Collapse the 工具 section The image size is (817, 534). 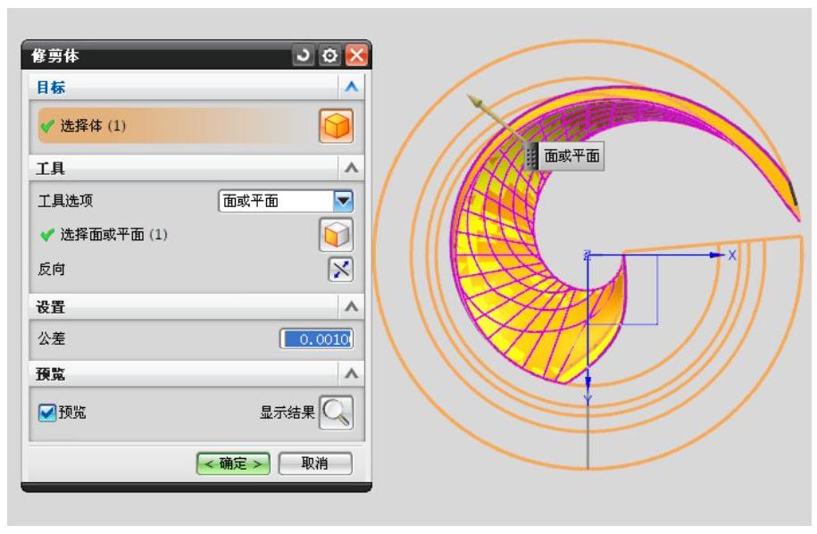pos(352,168)
